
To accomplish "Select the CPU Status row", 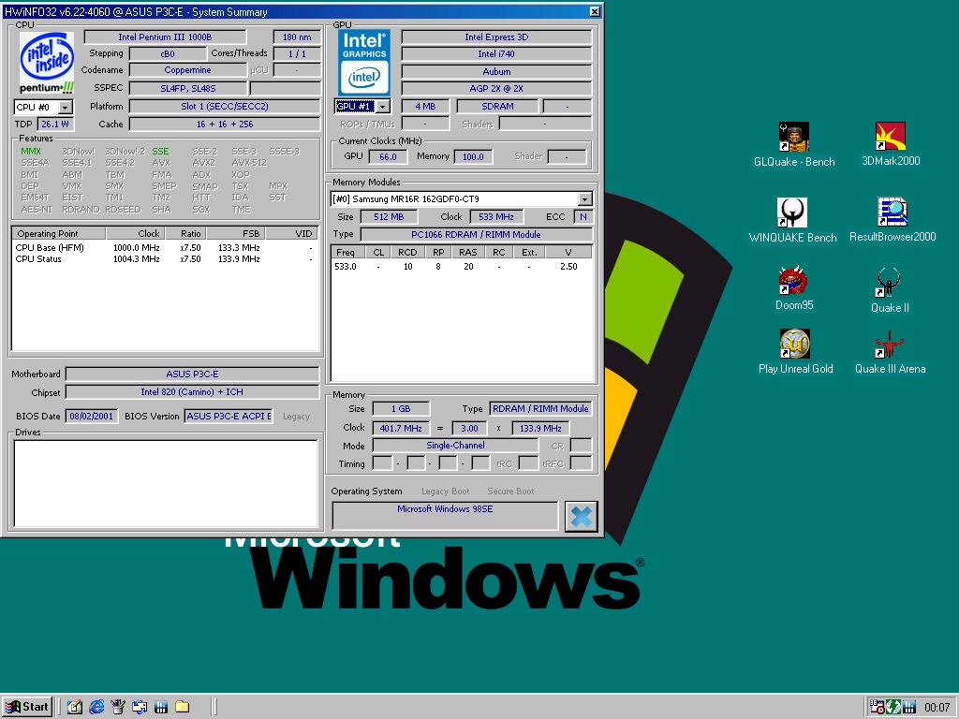I will tap(165, 258).
